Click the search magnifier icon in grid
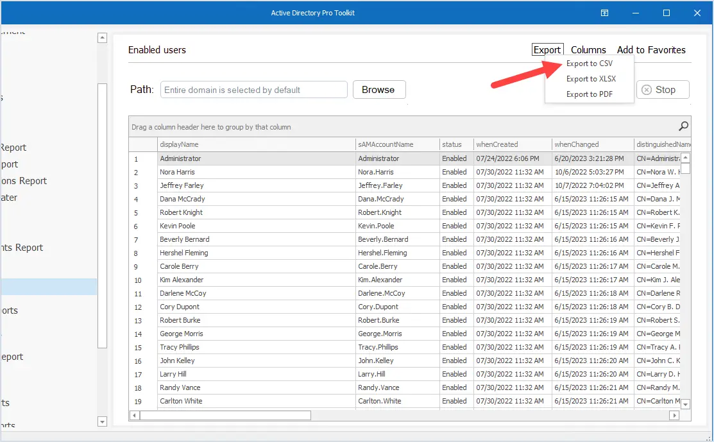 click(x=683, y=126)
